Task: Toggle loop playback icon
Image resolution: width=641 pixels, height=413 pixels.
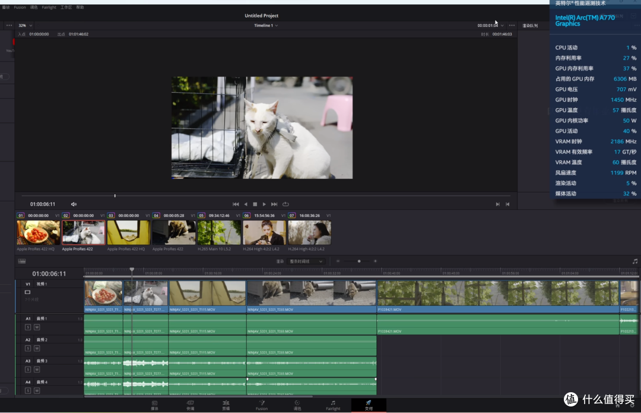Action: coord(285,204)
